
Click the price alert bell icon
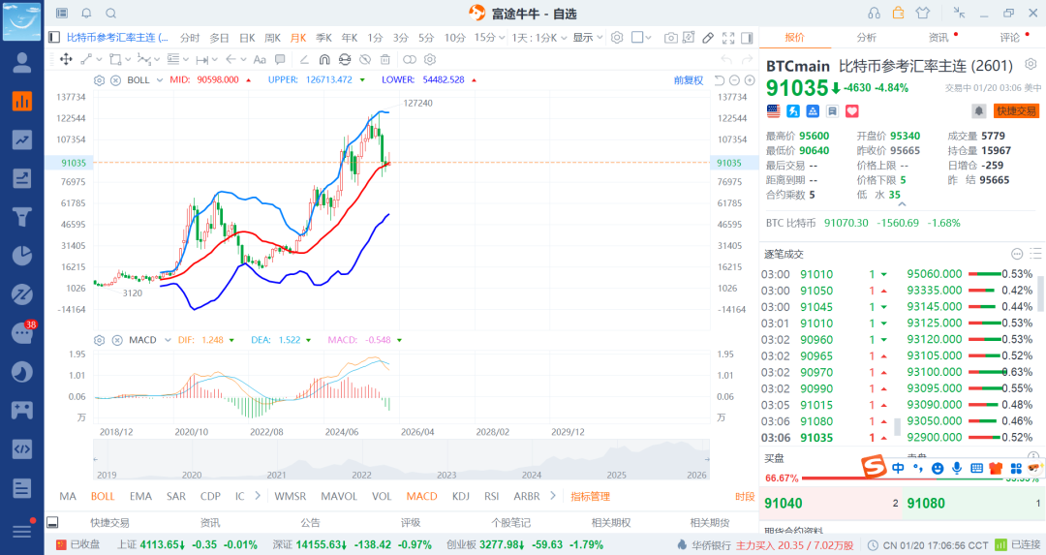tap(979, 111)
